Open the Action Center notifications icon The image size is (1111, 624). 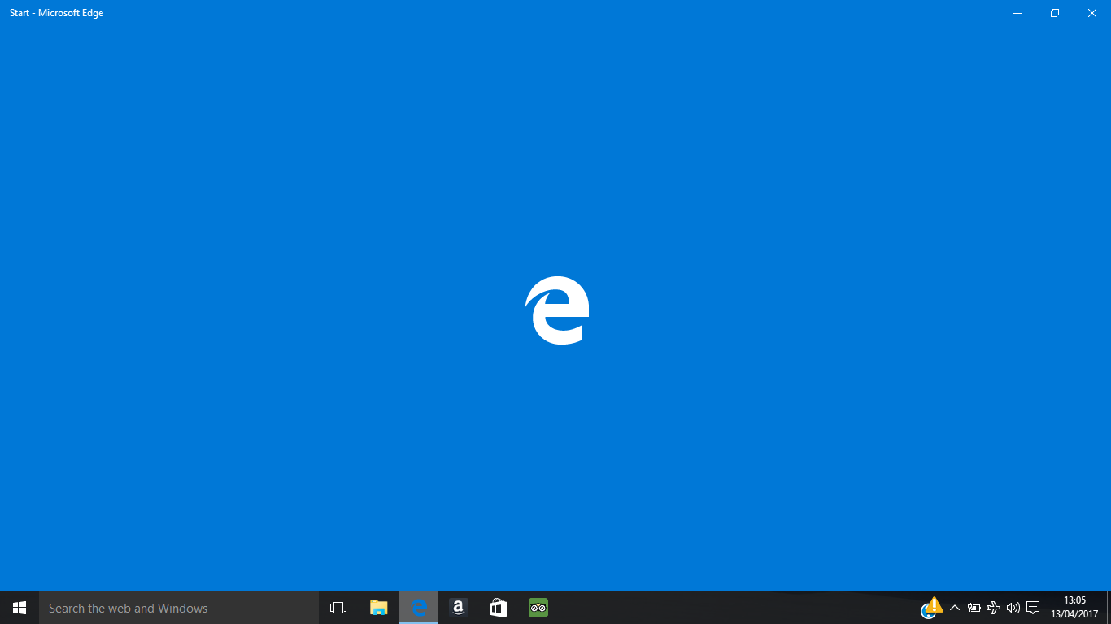tap(1033, 608)
